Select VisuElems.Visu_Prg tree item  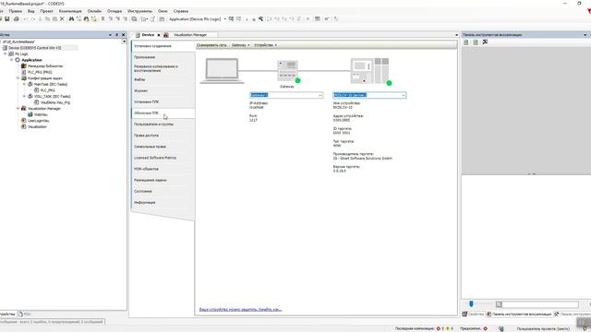(x=55, y=102)
